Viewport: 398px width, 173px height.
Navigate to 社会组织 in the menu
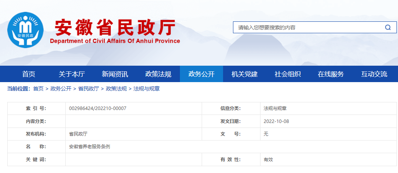coord(288,74)
